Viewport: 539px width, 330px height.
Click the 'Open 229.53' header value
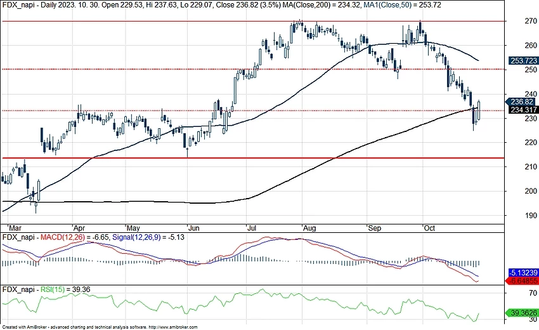pyautogui.click(x=120, y=5)
